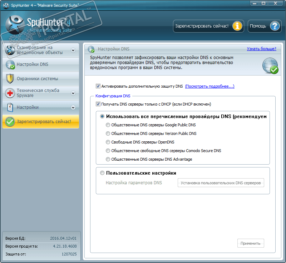The image size is (286, 263).
Task: Open Охранники системы sidebar item
Action: point(41,79)
